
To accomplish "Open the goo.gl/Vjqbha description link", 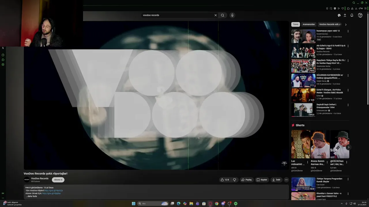I will tap(51, 193).
